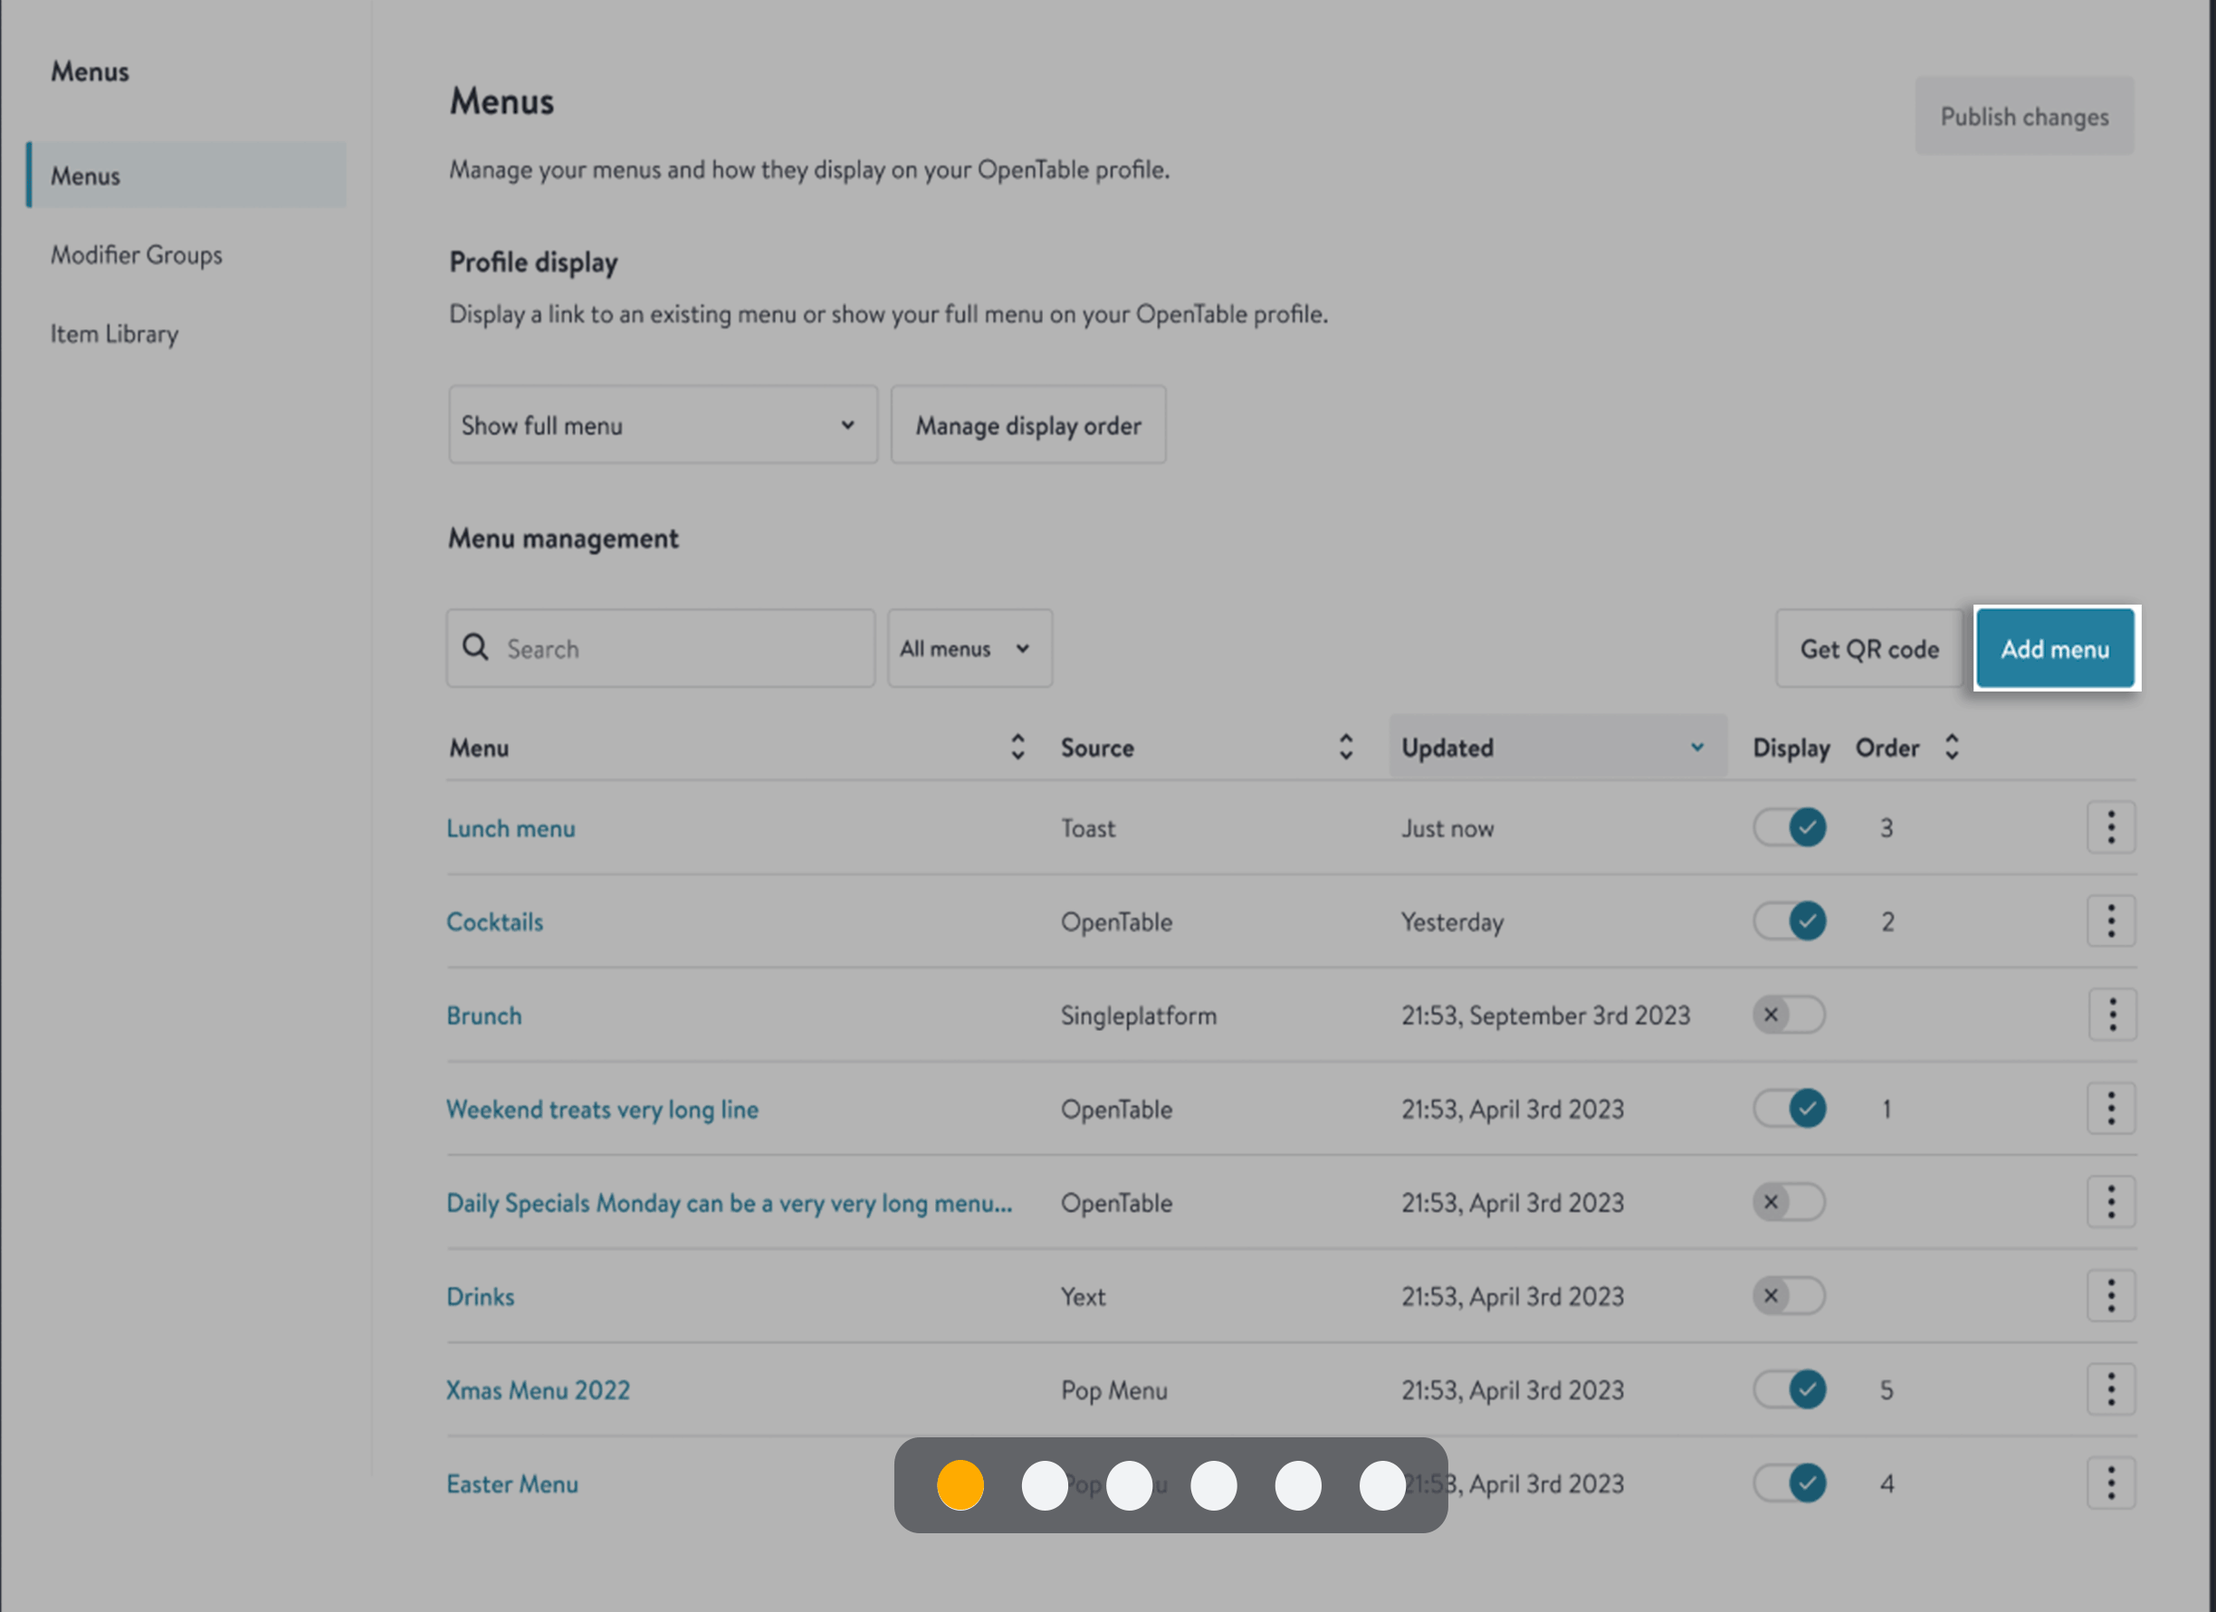The height and width of the screenshot is (1612, 2216).
Task: Click Get QR code button
Action: point(1869,649)
